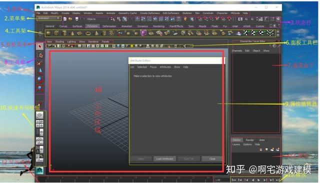Switch to four view quick layout
Viewport: 320px width, 183px height.
click(39, 124)
